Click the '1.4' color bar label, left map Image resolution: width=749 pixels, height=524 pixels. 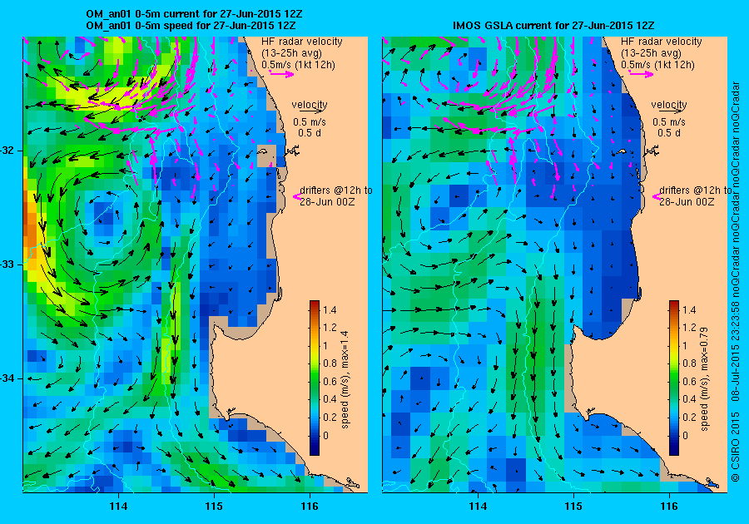(330, 310)
